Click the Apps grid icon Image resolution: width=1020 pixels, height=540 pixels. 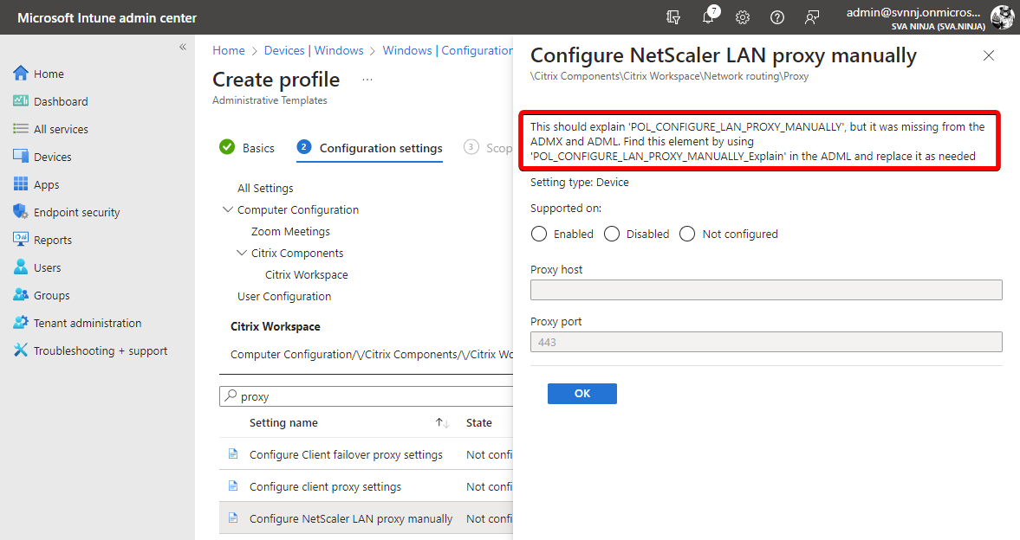21,184
